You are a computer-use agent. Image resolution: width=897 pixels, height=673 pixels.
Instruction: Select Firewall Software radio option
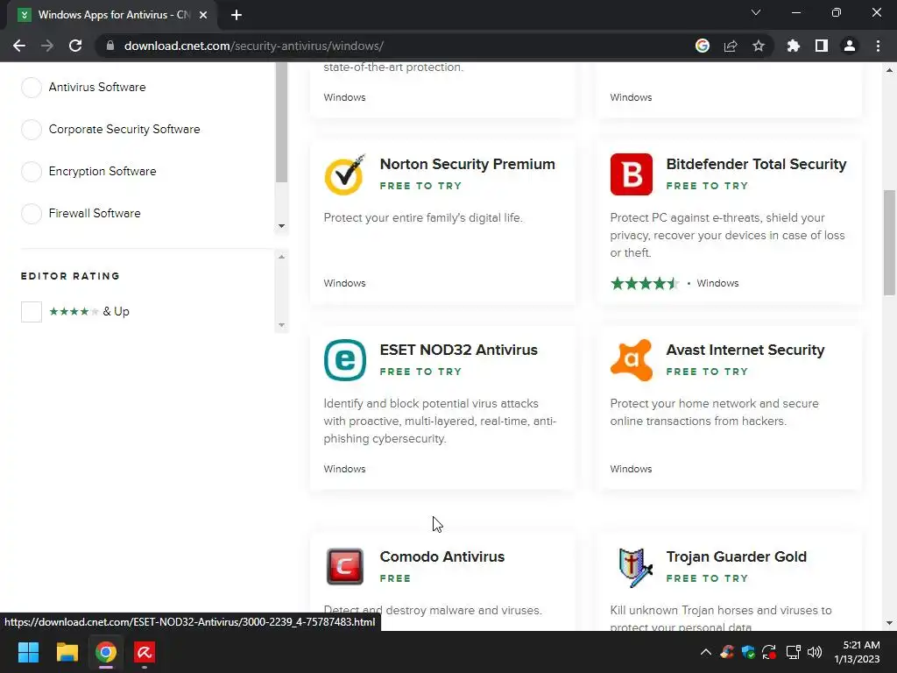(32, 214)
